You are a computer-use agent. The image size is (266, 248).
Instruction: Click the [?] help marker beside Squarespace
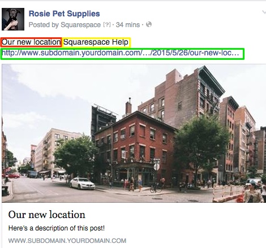[x=107, y=25]
